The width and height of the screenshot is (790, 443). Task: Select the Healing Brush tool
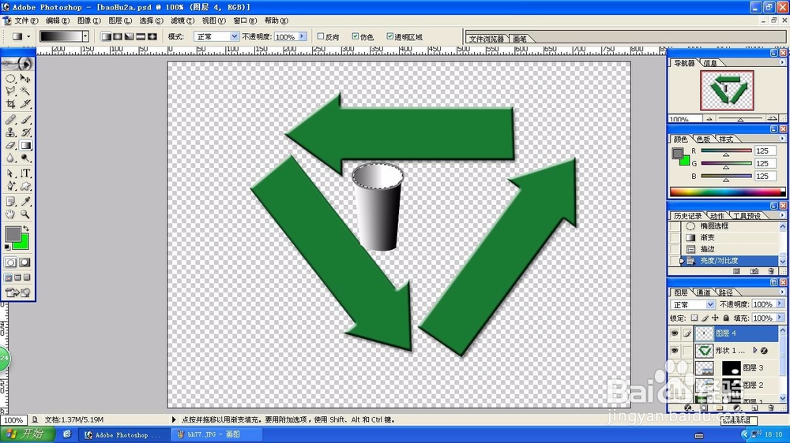tap(10, 120)
